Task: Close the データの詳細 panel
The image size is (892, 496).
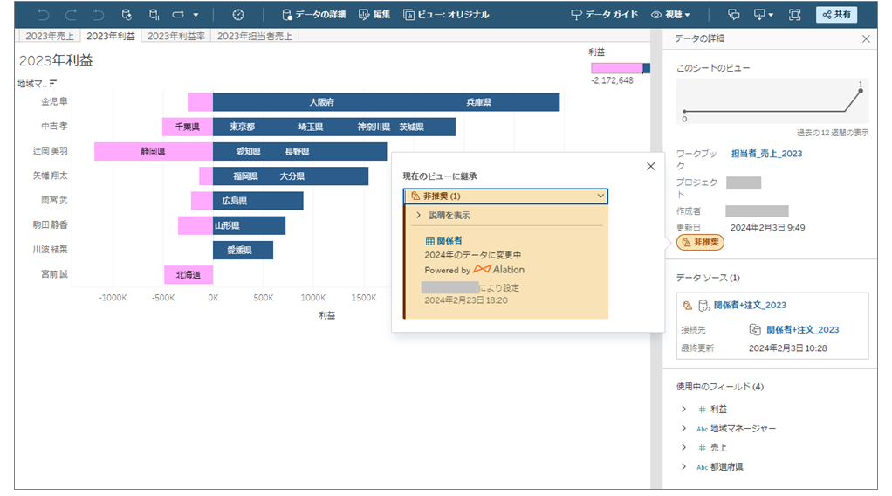Action: [866, 38]
